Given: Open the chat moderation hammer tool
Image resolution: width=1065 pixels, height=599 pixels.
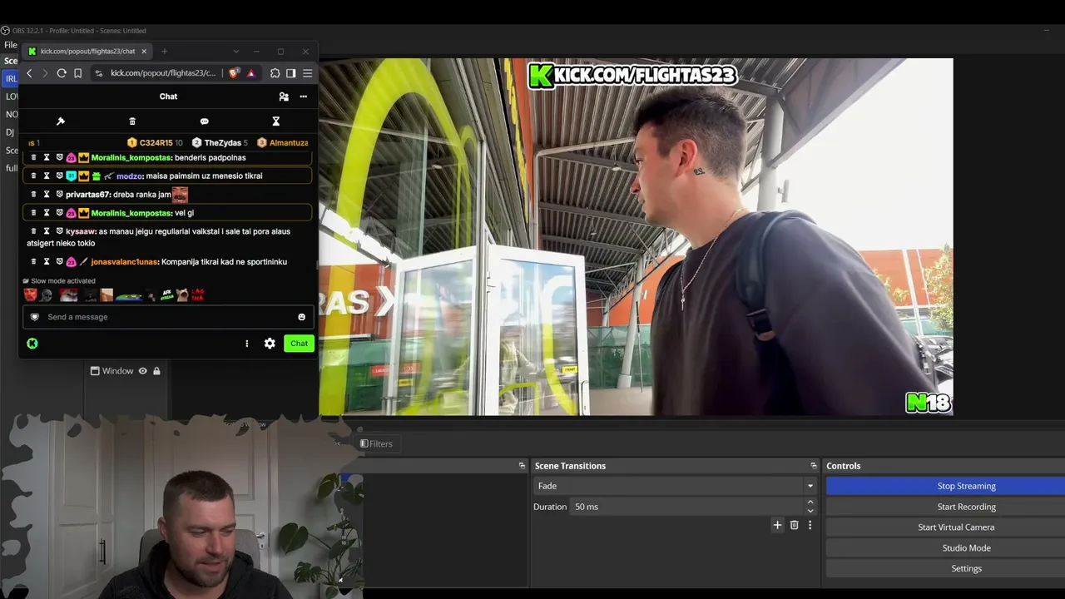Looking at the screenshot, I should [61, 121].
